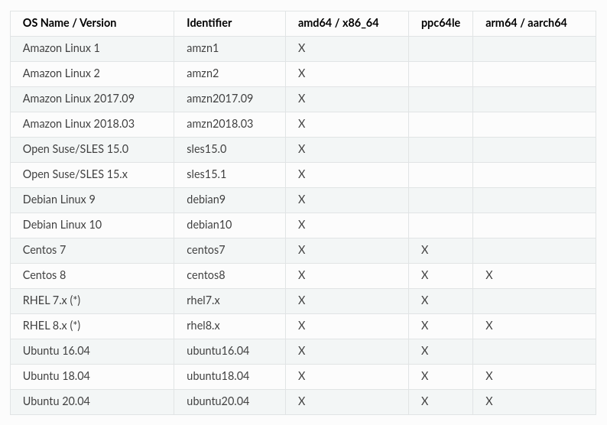Click the 'OS Name / Version' column header
Image resolution: width=607 pixels, height=425 pixels.
70,23
